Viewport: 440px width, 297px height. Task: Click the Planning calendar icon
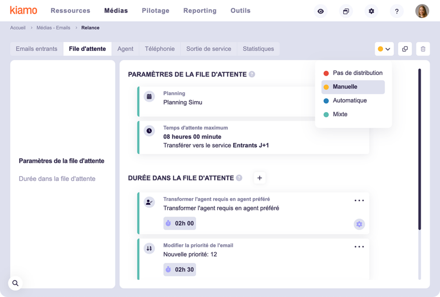pyautogui.click(x=149, y=96)
